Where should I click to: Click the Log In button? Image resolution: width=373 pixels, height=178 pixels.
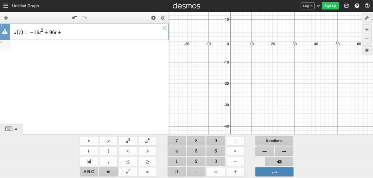[307, 6]
